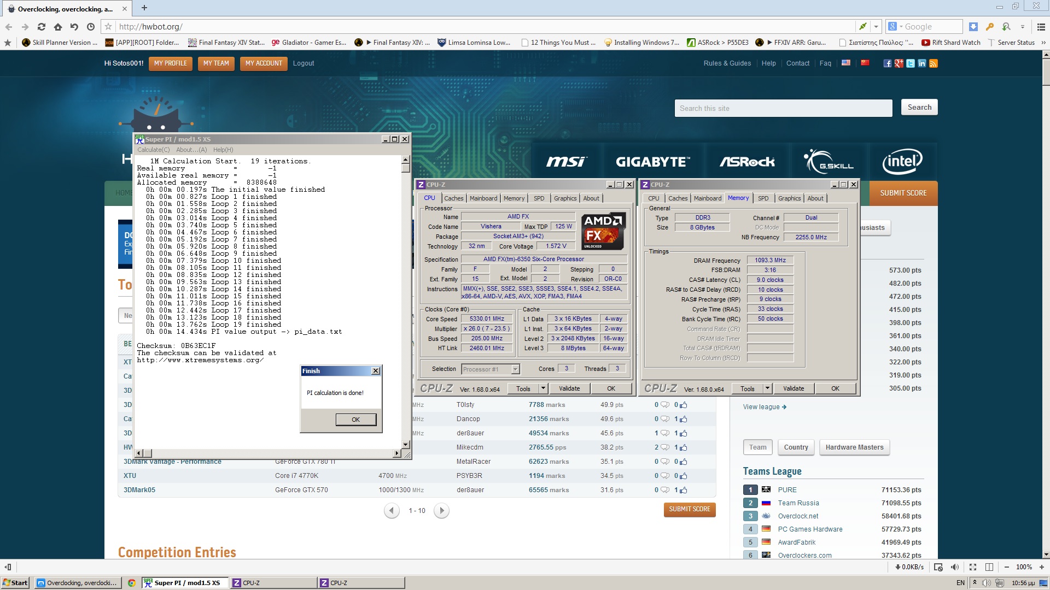
Task: Open HWBOT Facebook page icon
Action: pyautogui.click(x=887, y=63)
